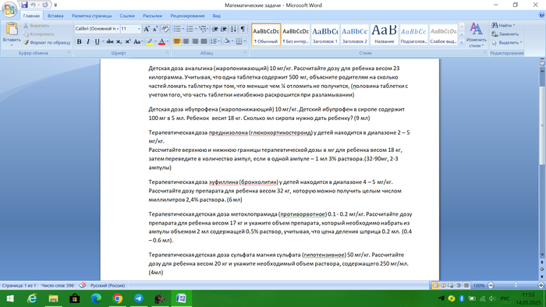Open font color dropdown arrow
This screenshot has height=307, width=546.
(168, 42)
